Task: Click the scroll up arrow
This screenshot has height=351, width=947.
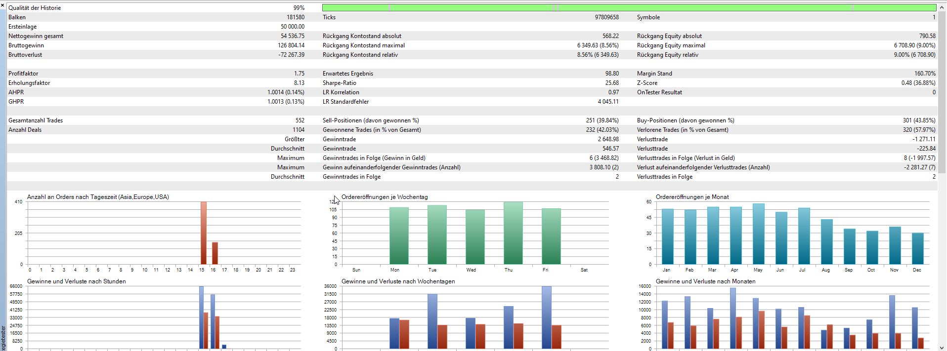Action: click(942, 7)
